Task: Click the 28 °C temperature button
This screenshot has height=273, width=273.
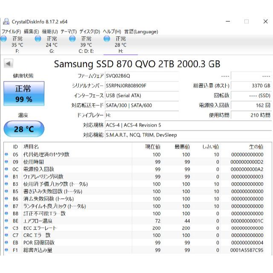Action: [24, 129]
